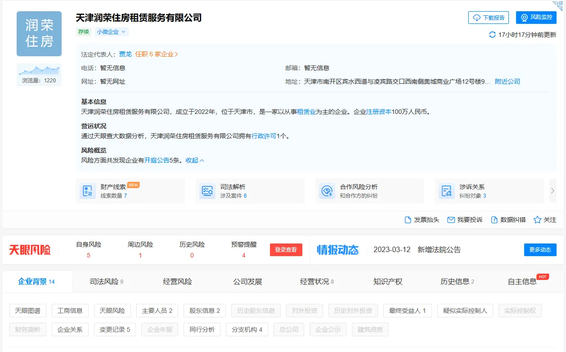This screenshot has height=352, width=566.
Task: Select the 疑似实际控制人 sub-tag
Action: tap(465, 311)
